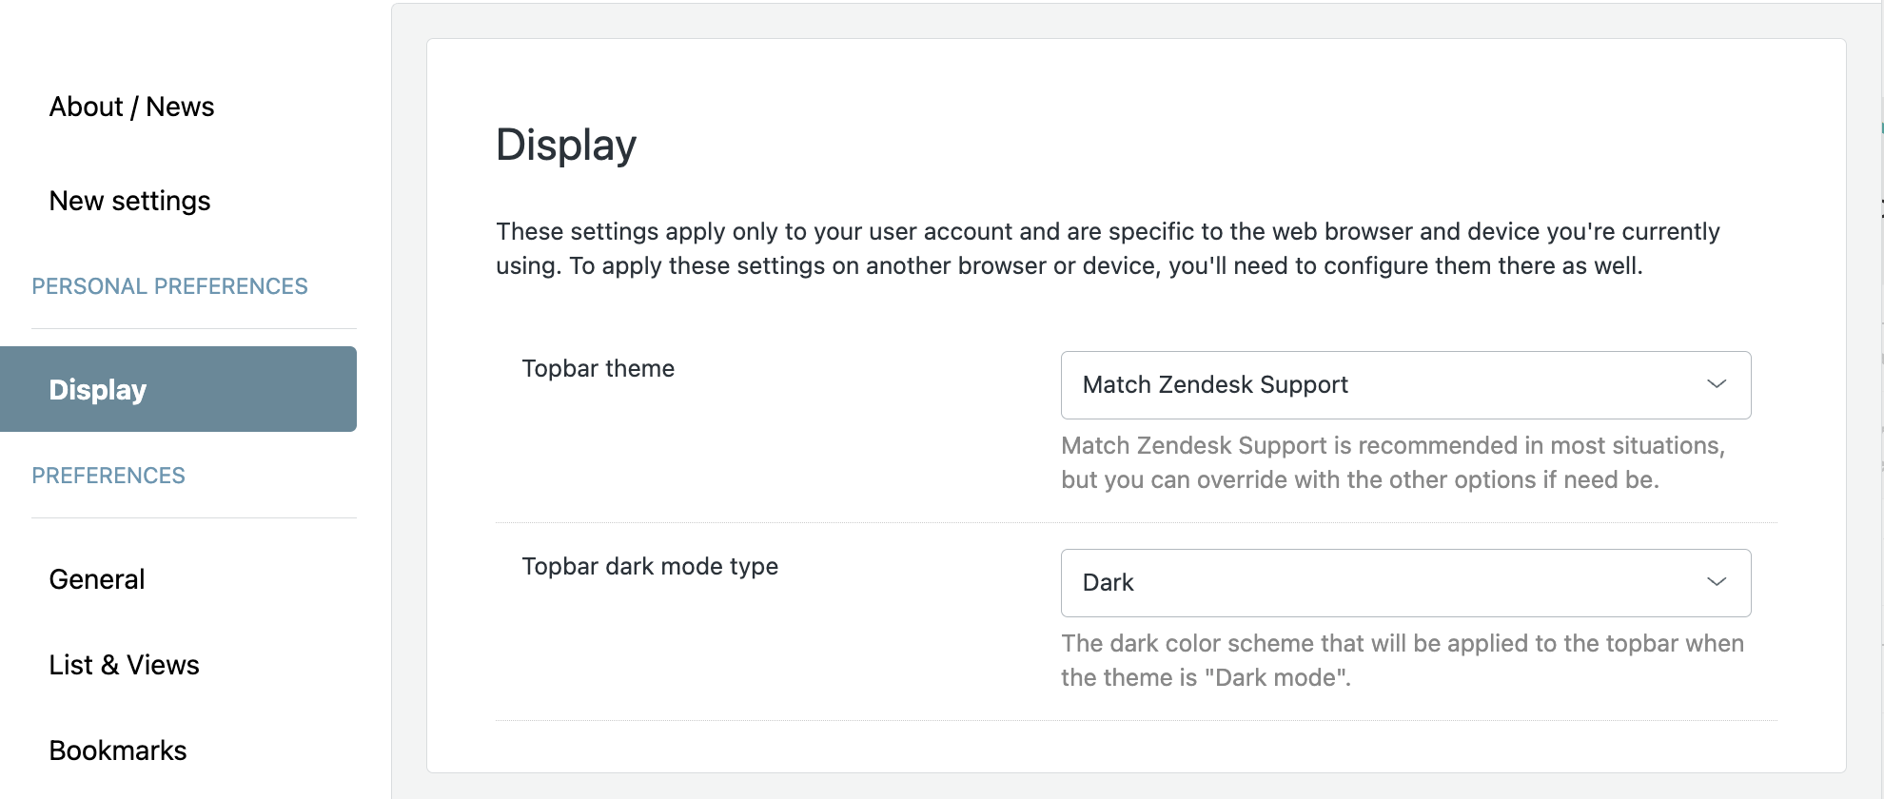
Task: Click the chevron in Topbar theme selector
Action: coord(1717,384)
